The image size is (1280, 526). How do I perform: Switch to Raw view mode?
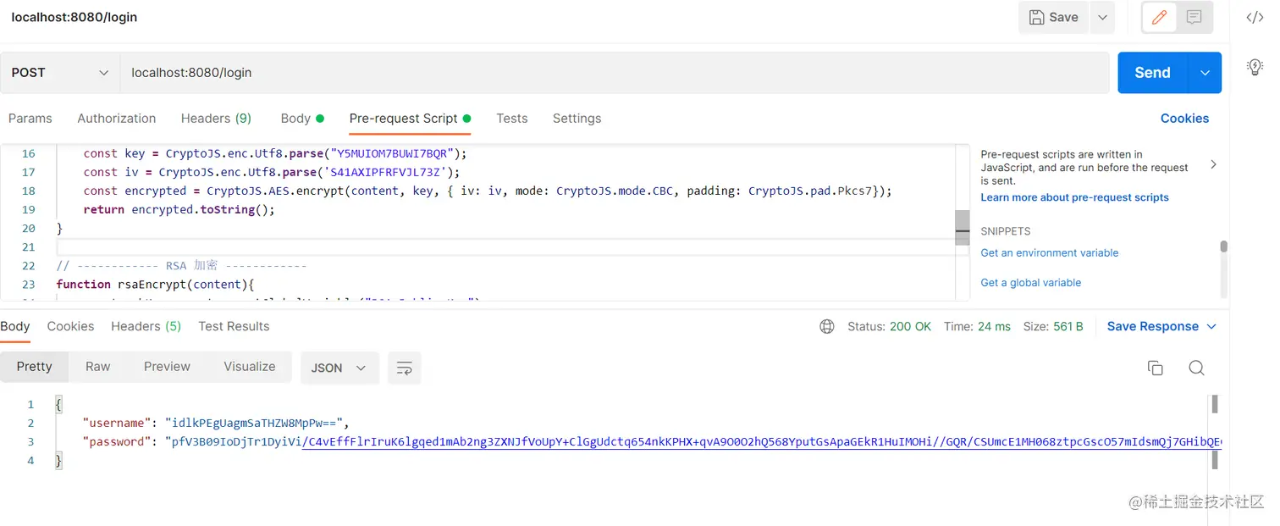pyautogui.click(x=98, y=367)
